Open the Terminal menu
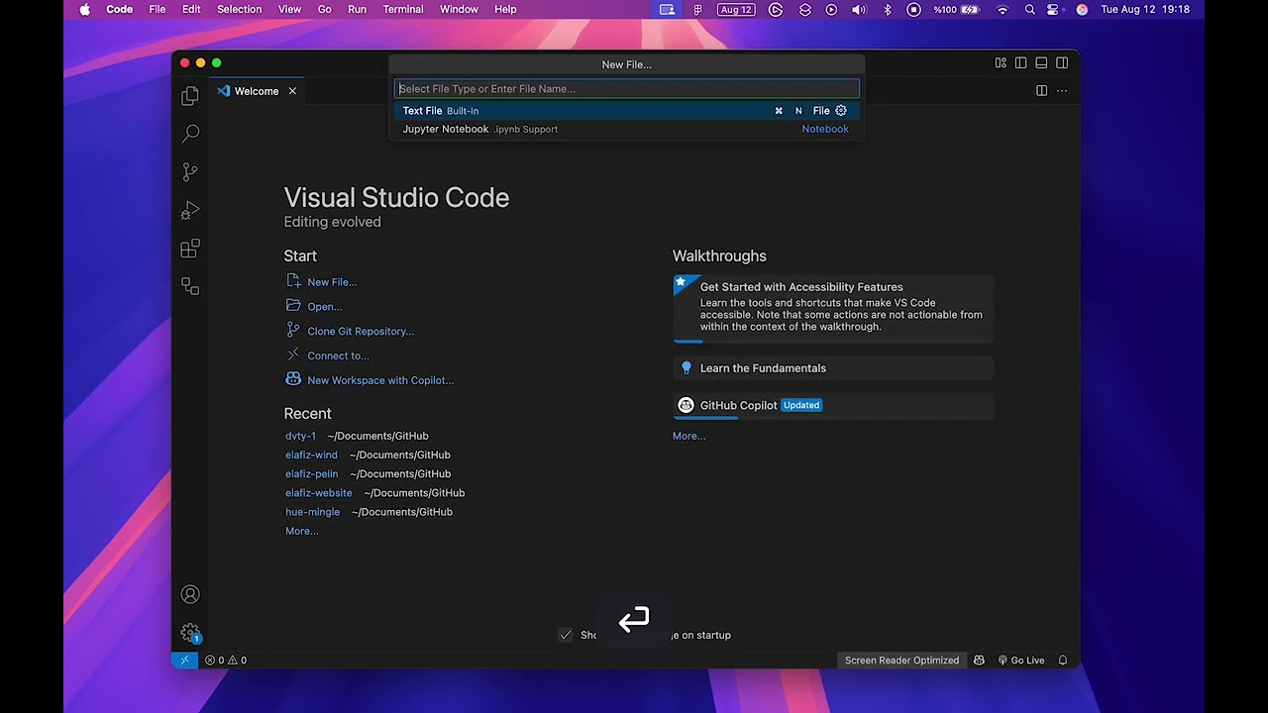This screenshot has height=713, width=1268. (403, 9)
